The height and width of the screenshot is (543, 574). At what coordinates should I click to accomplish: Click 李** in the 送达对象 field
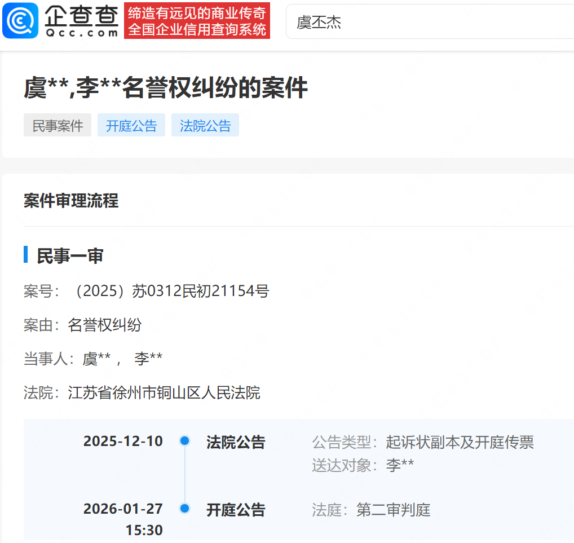point(400,465)
